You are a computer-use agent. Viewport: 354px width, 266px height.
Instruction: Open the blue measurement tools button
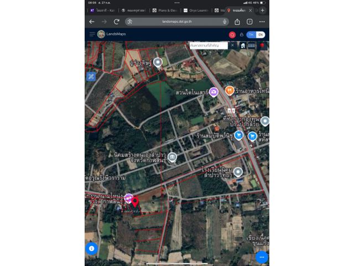pos(91,76)
